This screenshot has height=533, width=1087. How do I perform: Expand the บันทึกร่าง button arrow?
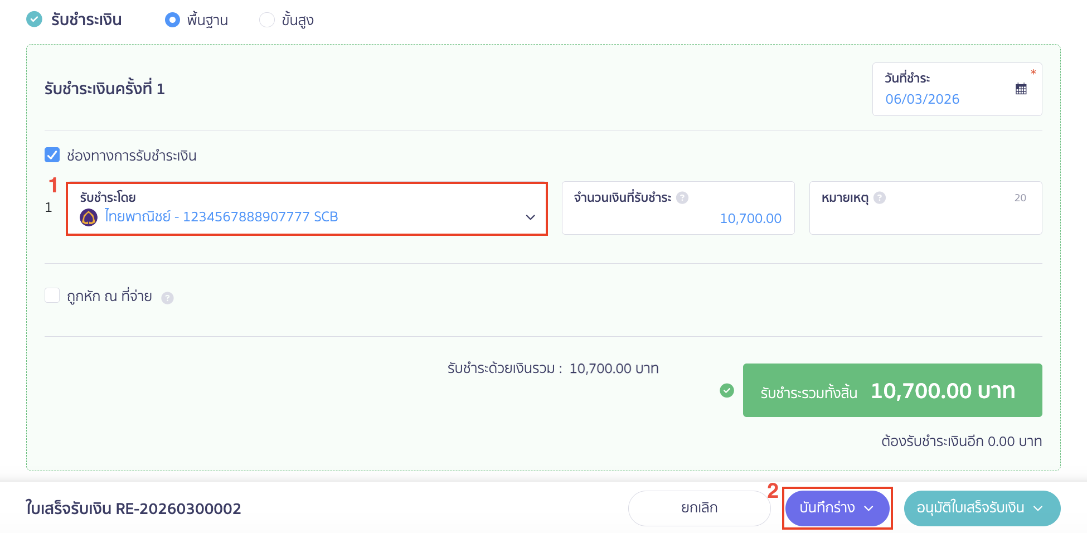pyautogui.click(x=868, y=508)
